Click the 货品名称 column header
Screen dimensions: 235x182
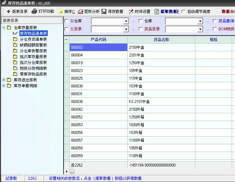(161, 40)
